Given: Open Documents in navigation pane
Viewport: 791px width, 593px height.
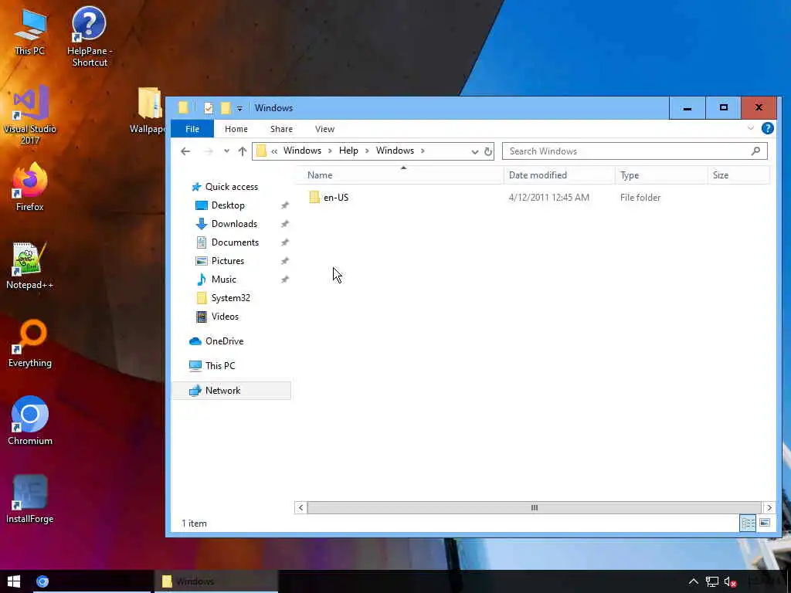Looking at the screenshot, I should 227,242.
